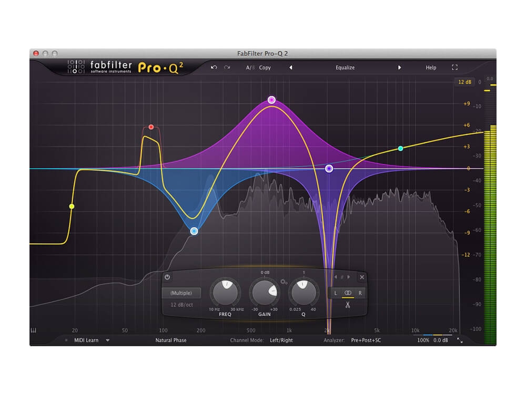Select the teal high-shelf band node
This screenshot has height=394, width=526.
point(400,148)
